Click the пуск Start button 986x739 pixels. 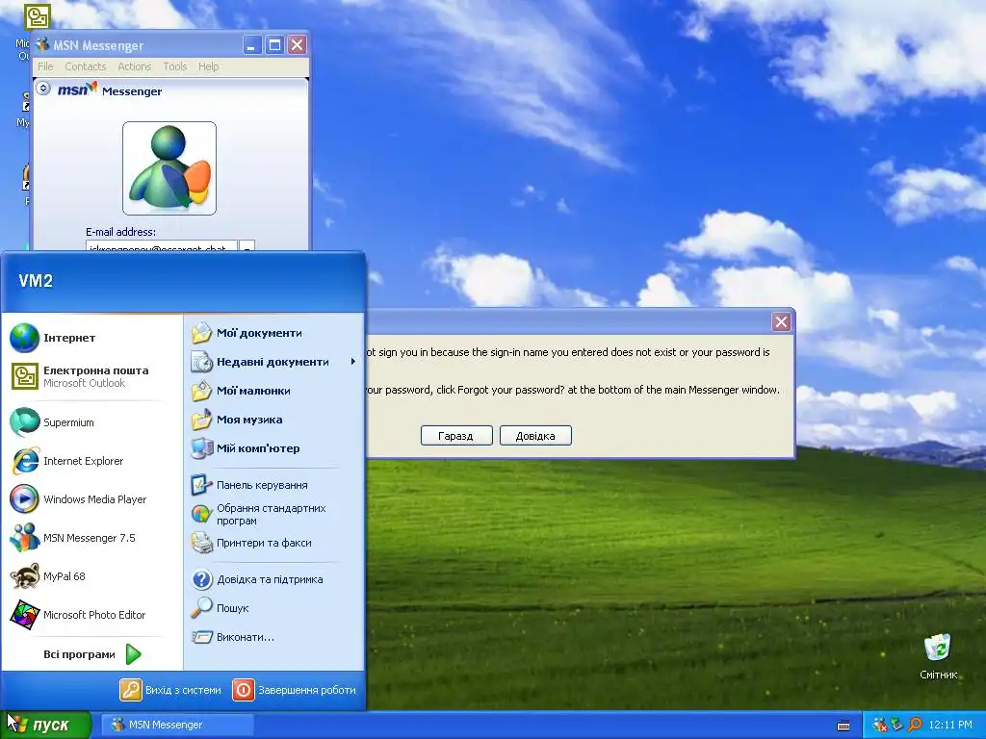point(46,726)
